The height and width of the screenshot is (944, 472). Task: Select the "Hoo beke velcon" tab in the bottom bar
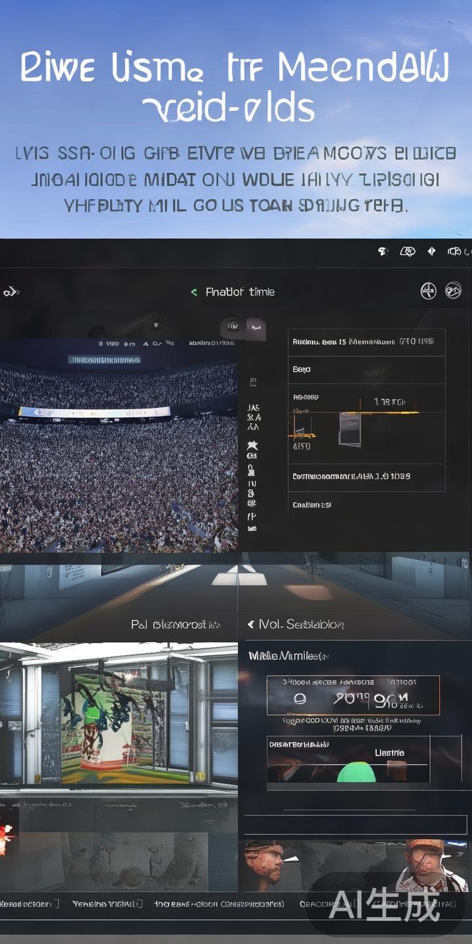coord(219,903)
